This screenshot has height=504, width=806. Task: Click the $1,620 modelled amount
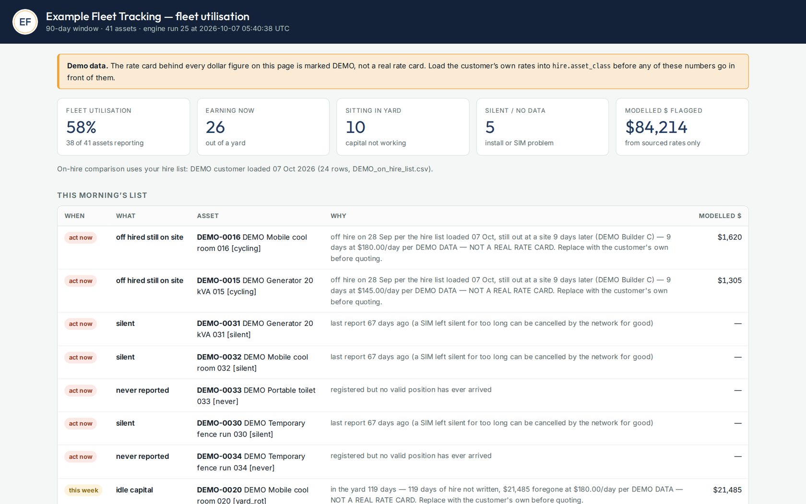click(729, 237)
